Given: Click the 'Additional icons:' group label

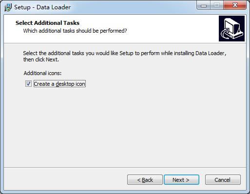Looking at the screenshot, I should (x=42, y=73).
